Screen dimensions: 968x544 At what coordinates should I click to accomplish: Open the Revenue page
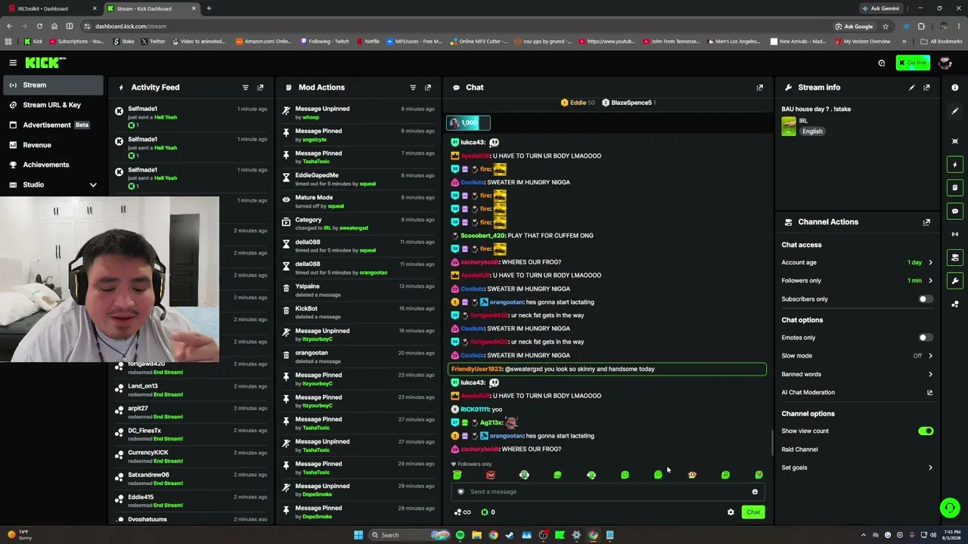[x=53, y=145]
